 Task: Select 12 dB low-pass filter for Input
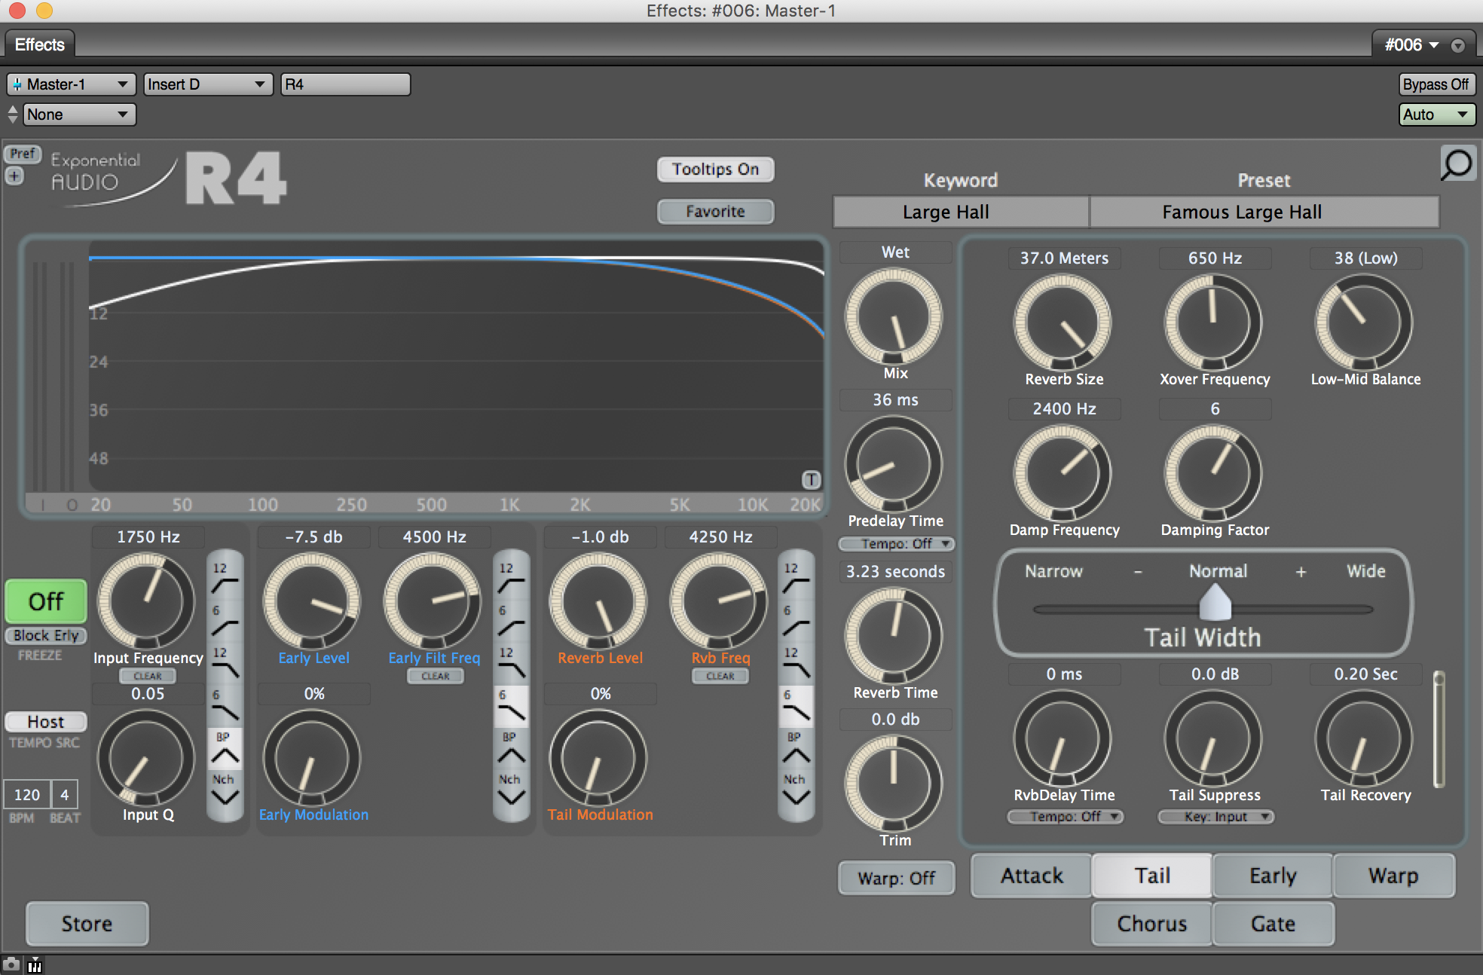(225, 663)
